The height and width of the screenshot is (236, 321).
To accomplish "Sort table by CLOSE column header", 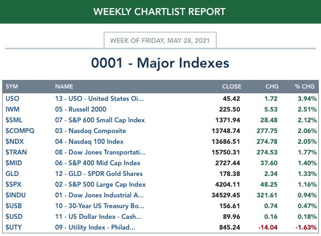I will [x=231, y=86].
